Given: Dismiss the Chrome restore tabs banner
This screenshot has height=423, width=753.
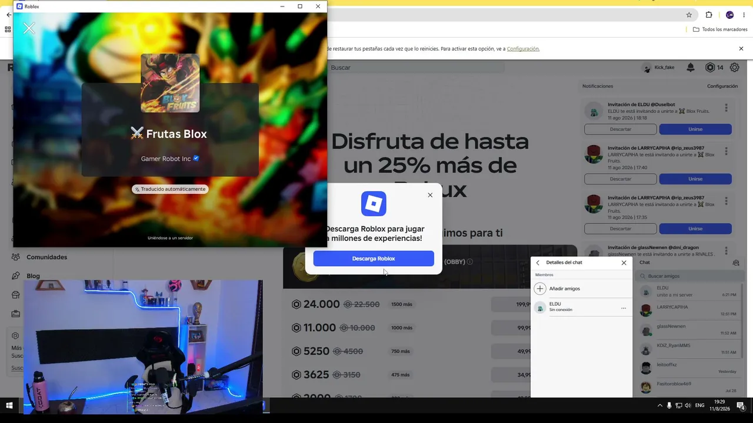Looking at the screenshot, I should point(741,49).
